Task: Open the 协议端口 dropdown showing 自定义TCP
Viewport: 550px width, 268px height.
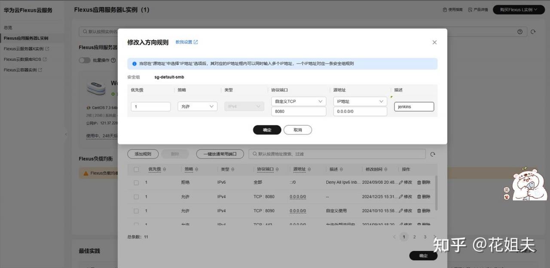Action: pyautogui.click(x=299, y=101)
